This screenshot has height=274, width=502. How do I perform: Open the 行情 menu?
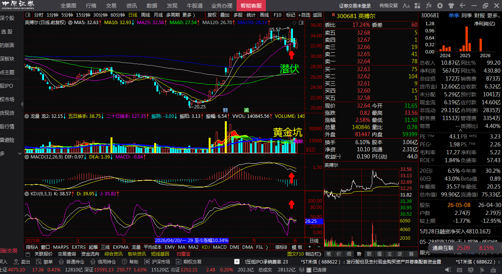[x=91, y=6]
